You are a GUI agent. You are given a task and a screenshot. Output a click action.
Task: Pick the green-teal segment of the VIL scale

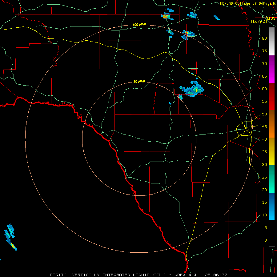tap(272, 179)
